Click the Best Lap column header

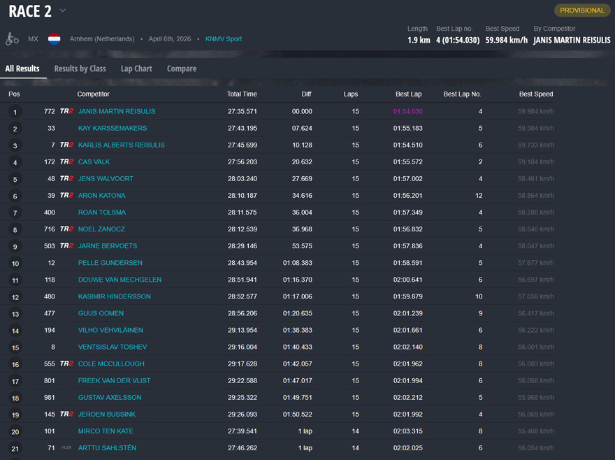(x=408, y=94)
